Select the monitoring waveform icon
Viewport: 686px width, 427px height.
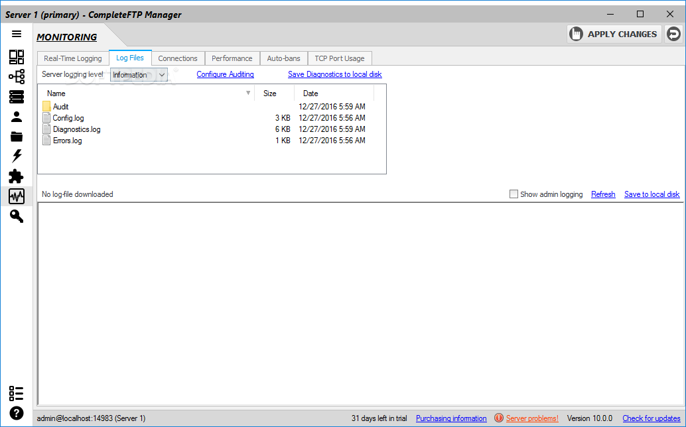[x=17, y=196]
